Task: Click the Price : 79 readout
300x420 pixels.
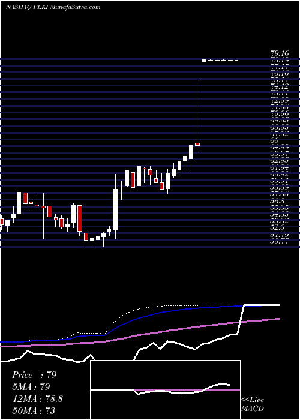Action: [34, 375]
